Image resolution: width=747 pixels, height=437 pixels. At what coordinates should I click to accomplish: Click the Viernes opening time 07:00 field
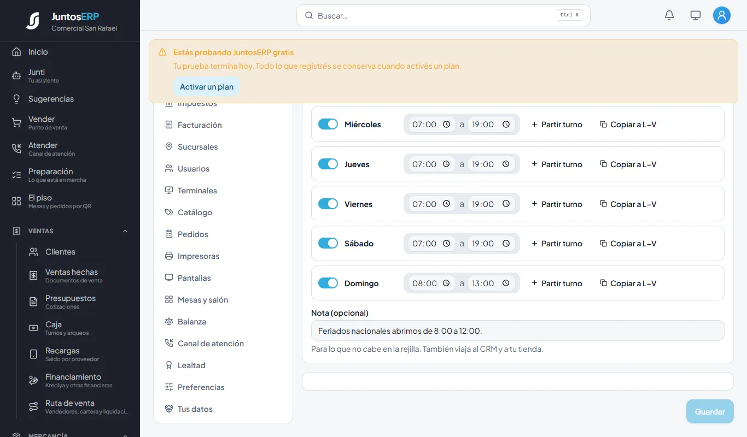pyautogui.click(x=431, y=204)
